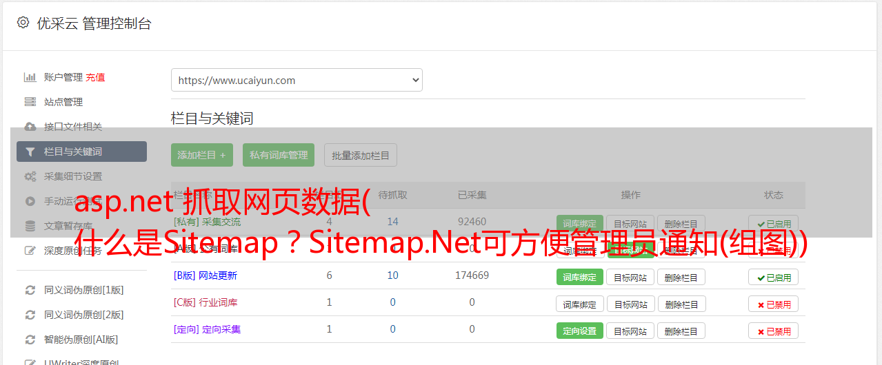Click the 待抓取 value 10 for 网站更新
This screenshot has height=365, width=882.
pyautogui.click(x=393, y=275)
